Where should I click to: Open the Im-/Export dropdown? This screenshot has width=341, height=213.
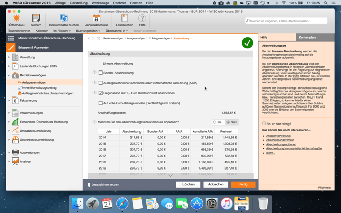point(62,31)
